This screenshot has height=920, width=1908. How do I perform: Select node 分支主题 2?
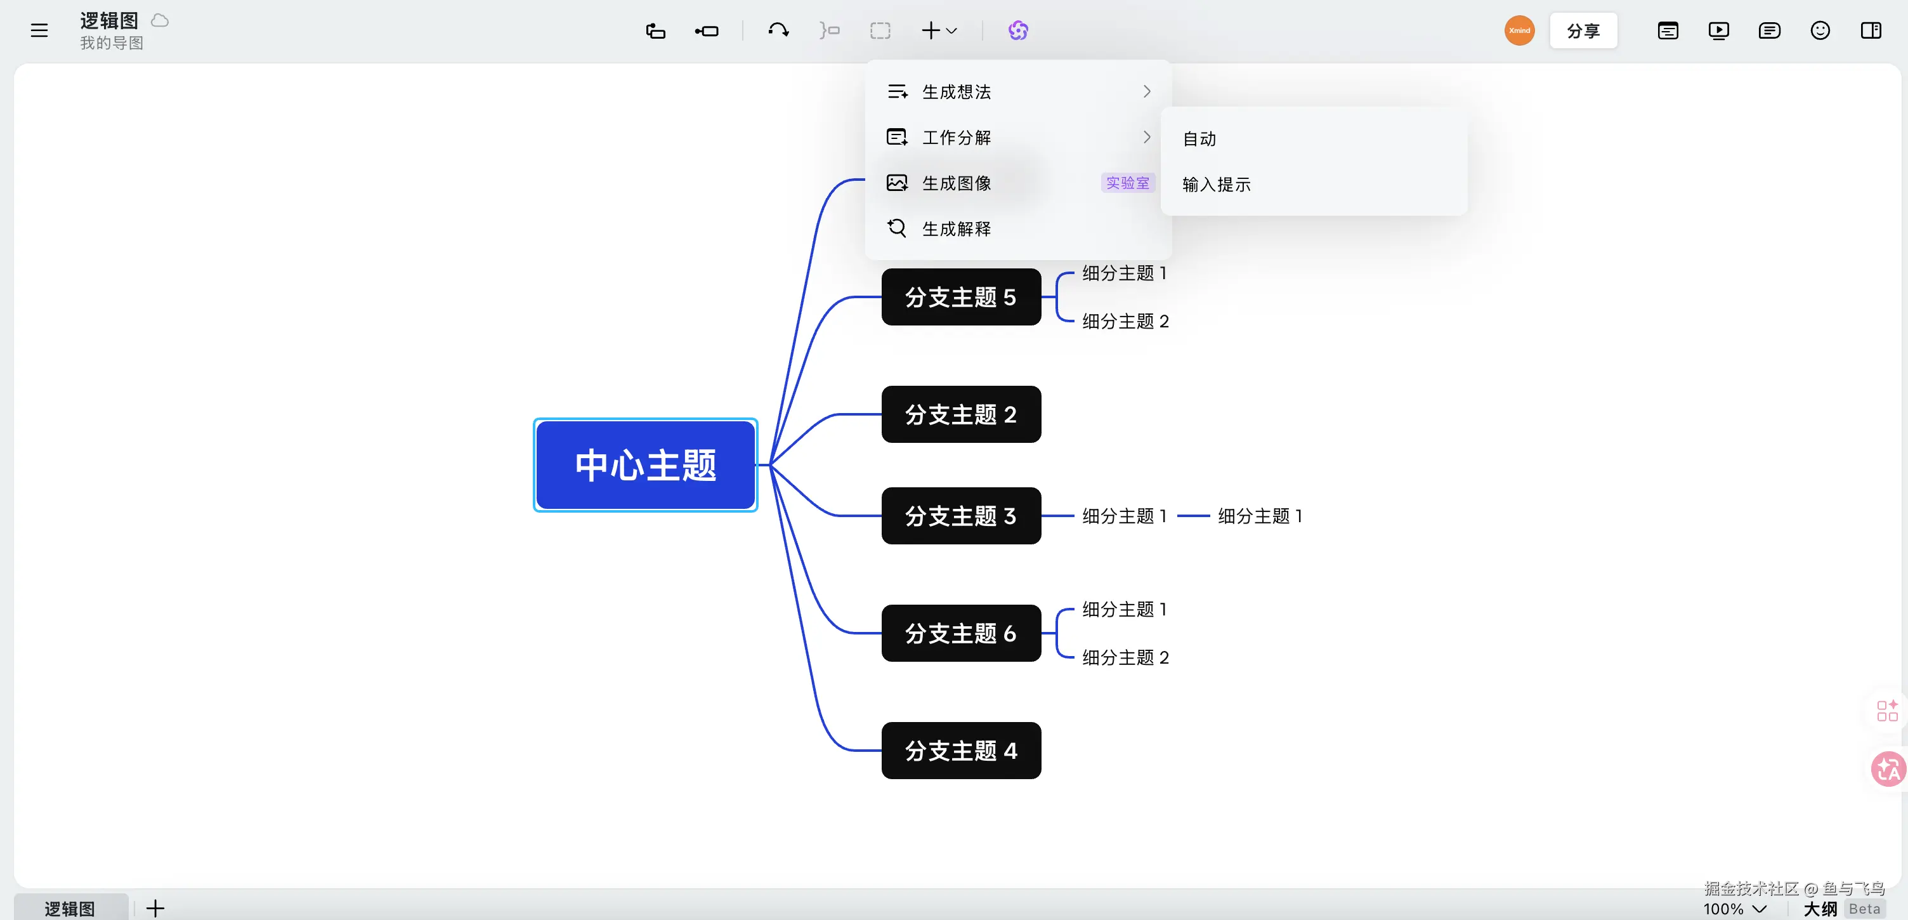(x=961, y=415)
